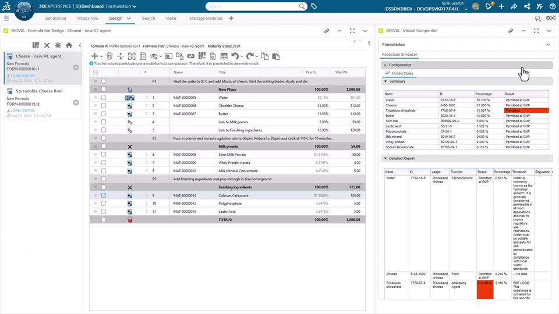Click the top search input field

coord(253,6)
